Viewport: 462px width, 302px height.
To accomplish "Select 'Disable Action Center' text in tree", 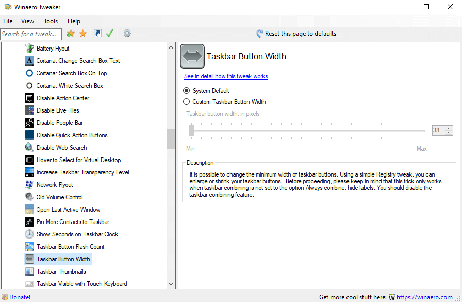I will [x=63, y=98].
